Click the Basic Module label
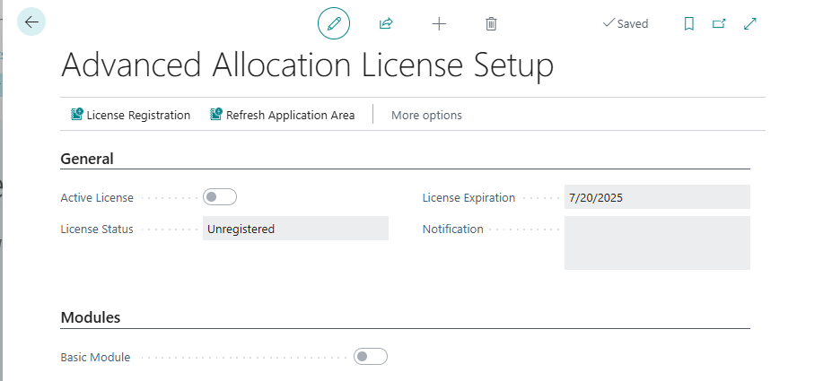 point(95,358)
